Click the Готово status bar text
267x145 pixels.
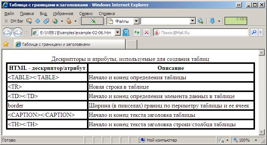coord(9,140)
